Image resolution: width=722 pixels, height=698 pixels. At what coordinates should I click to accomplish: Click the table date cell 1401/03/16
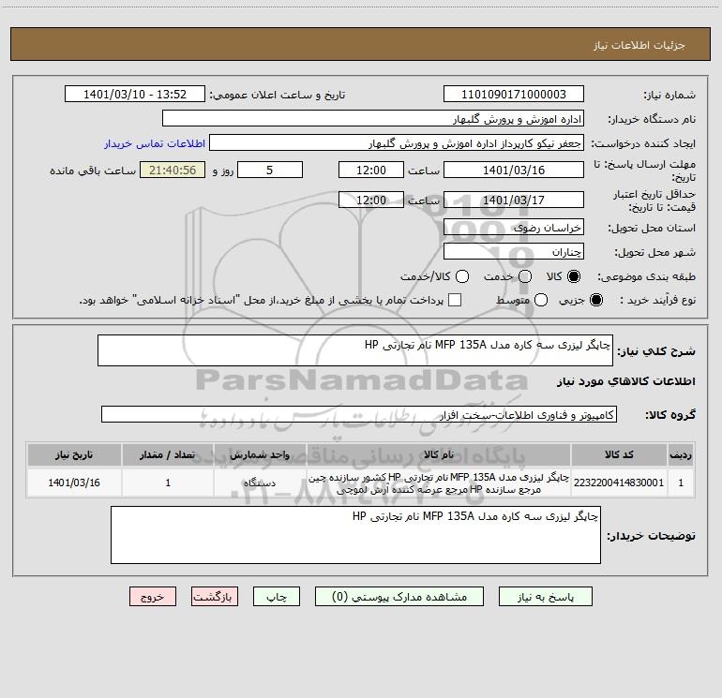point(74,483)
